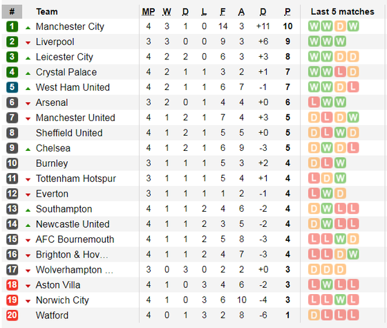Open the Tottenham Hotspur team link
Viewport: 387px width, 328px height.
(x=76, y=179)
